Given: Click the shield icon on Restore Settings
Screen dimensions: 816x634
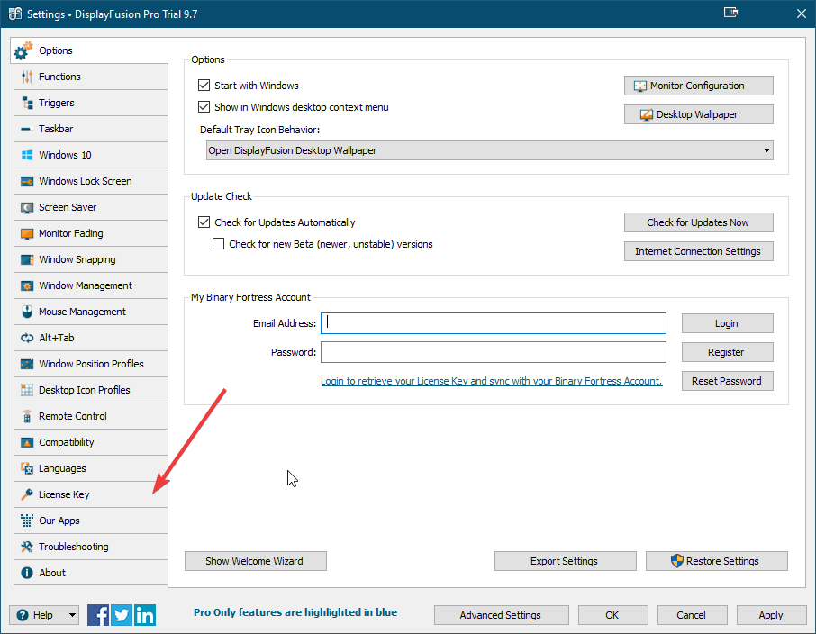Looking at the screenshot, I should [x=676, y=561].
